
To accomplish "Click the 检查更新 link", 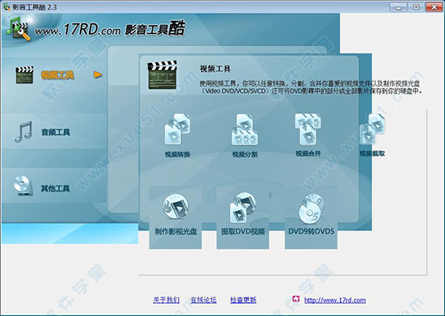I will [x=244, y=300].
